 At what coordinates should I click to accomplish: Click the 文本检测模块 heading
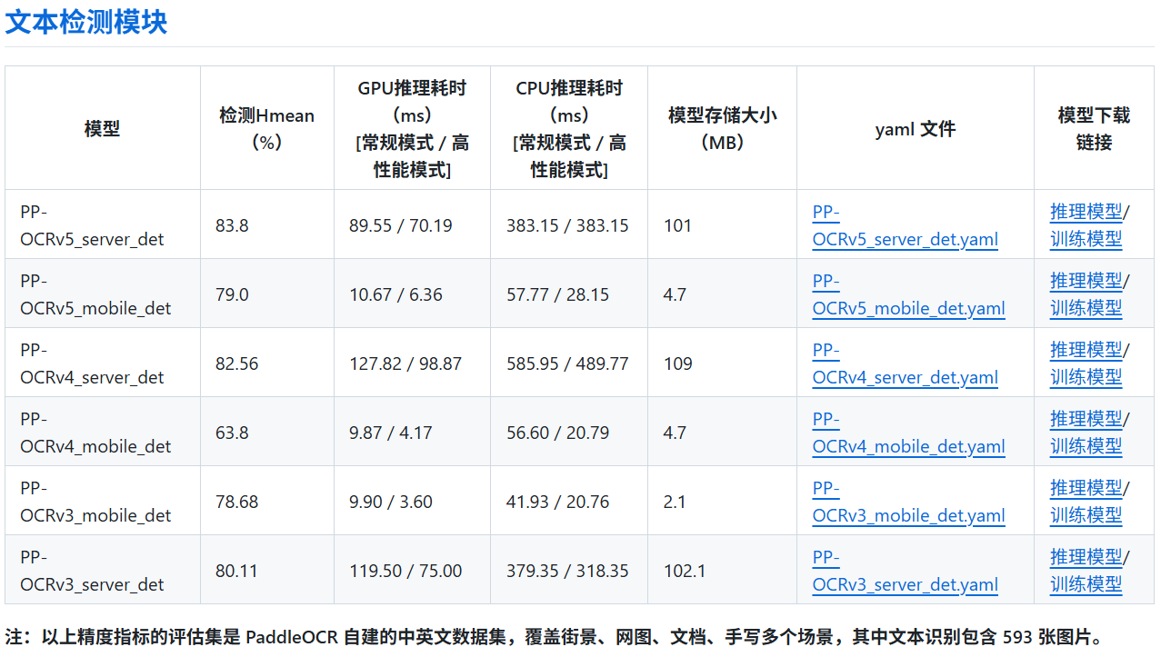tap(86, 22)
